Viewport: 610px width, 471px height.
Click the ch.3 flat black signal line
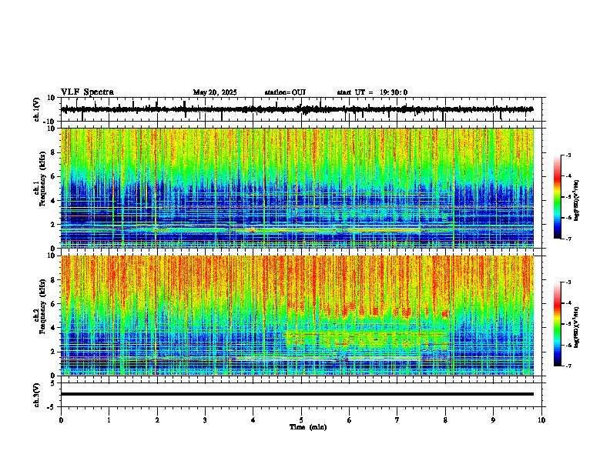[x=297, y=394]
